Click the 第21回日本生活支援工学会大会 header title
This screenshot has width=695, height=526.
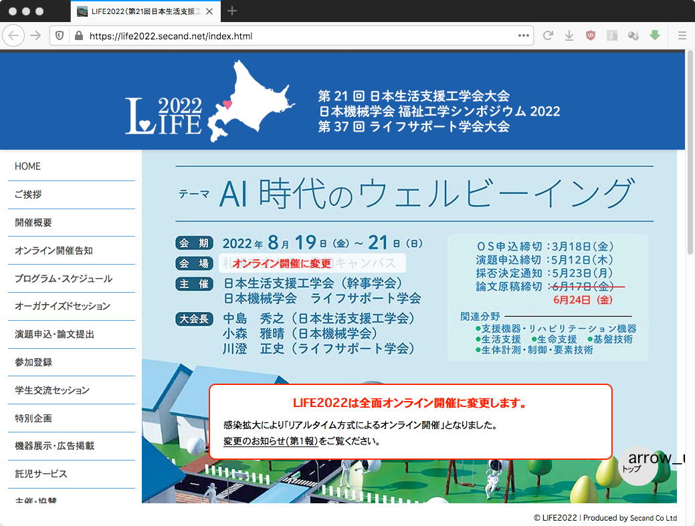[413, 96]
